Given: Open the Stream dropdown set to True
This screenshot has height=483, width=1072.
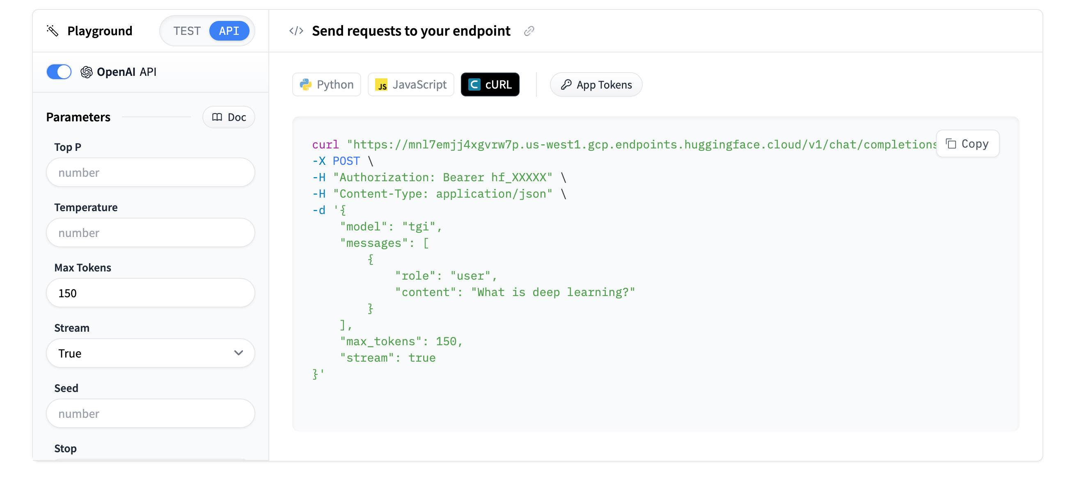Looking at the screenshot, I should [150, 353].
